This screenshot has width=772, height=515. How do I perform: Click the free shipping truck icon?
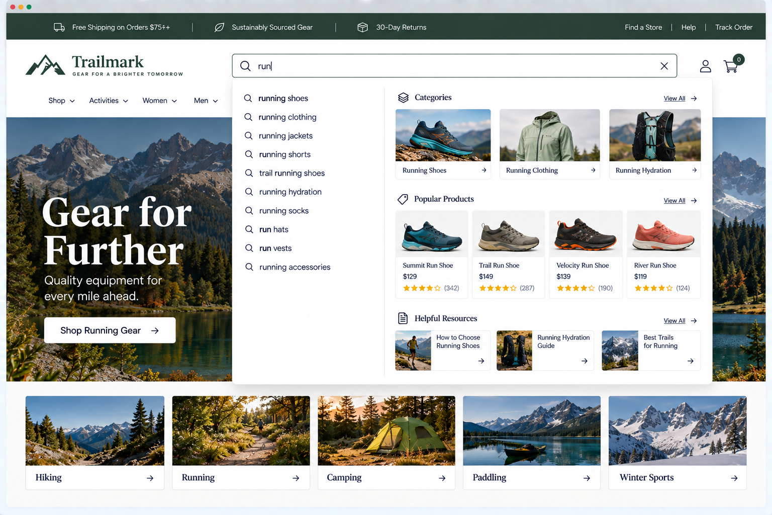point(59,27)
